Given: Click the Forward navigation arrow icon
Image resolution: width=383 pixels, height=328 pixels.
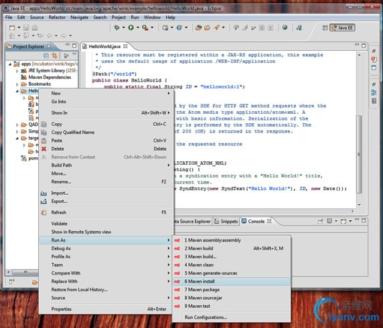Looking at the screenshot, I should (63, 35).
